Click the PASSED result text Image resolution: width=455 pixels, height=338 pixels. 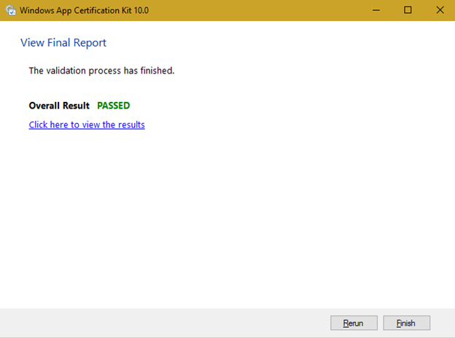(114, 106)
